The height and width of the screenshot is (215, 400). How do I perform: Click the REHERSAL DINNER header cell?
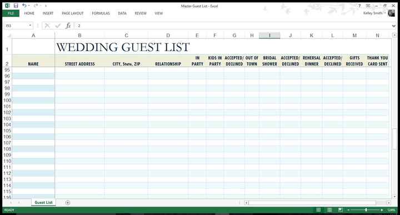click(x=312, y=61)
